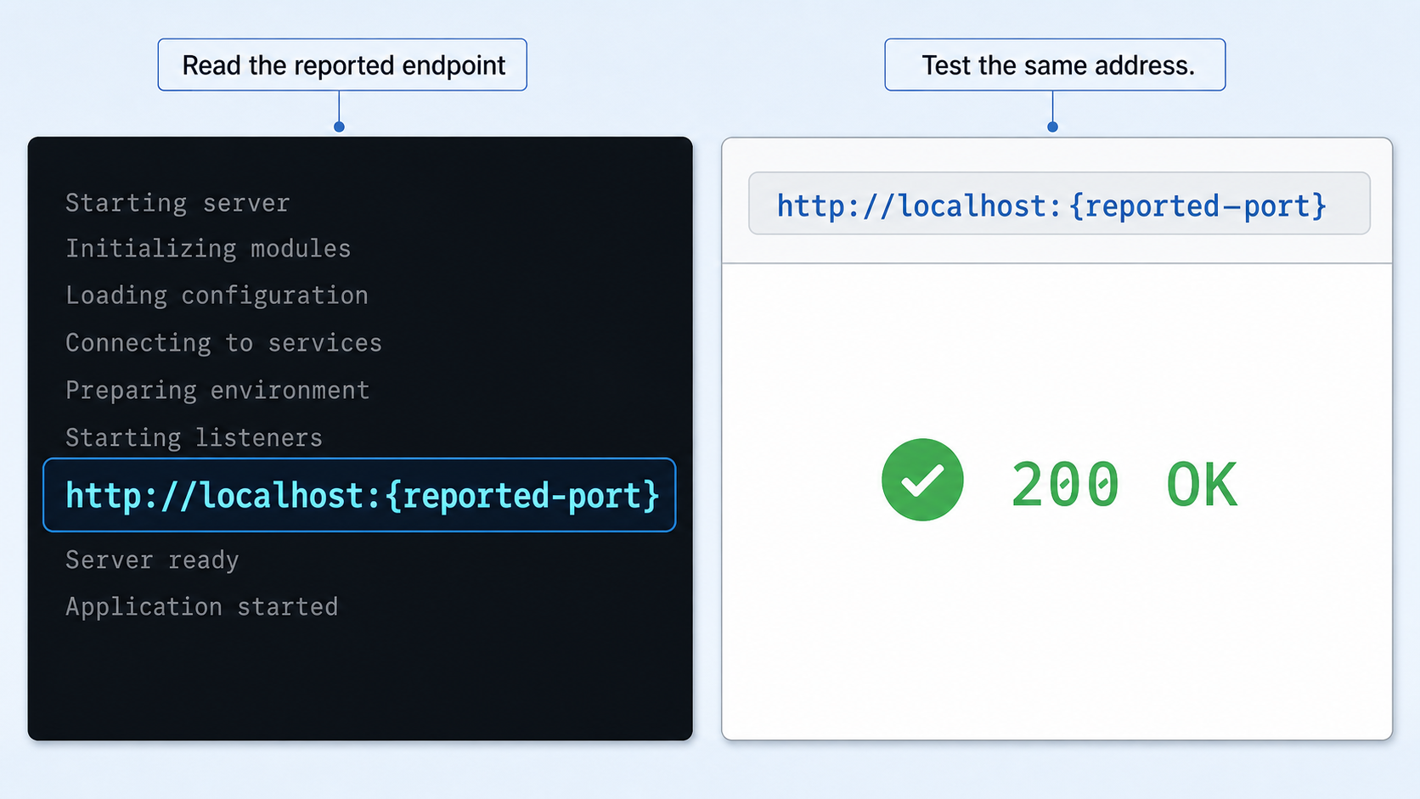Click the 'Test the same address.' label
The height and width of the screenshot is (799, 1420).
[1055, 65]
